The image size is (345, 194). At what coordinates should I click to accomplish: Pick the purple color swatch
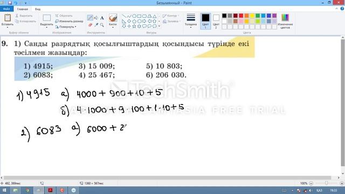[x=274, y=16]
